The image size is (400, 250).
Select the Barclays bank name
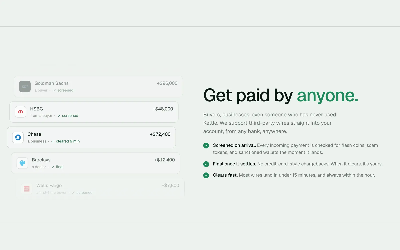point(41,160)
